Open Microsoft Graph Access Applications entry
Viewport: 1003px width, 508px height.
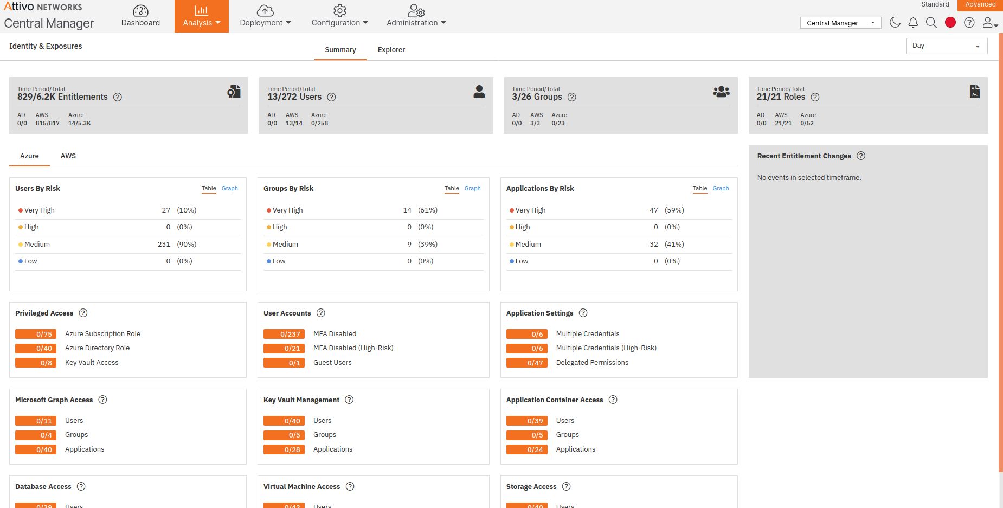click(85, 449)
